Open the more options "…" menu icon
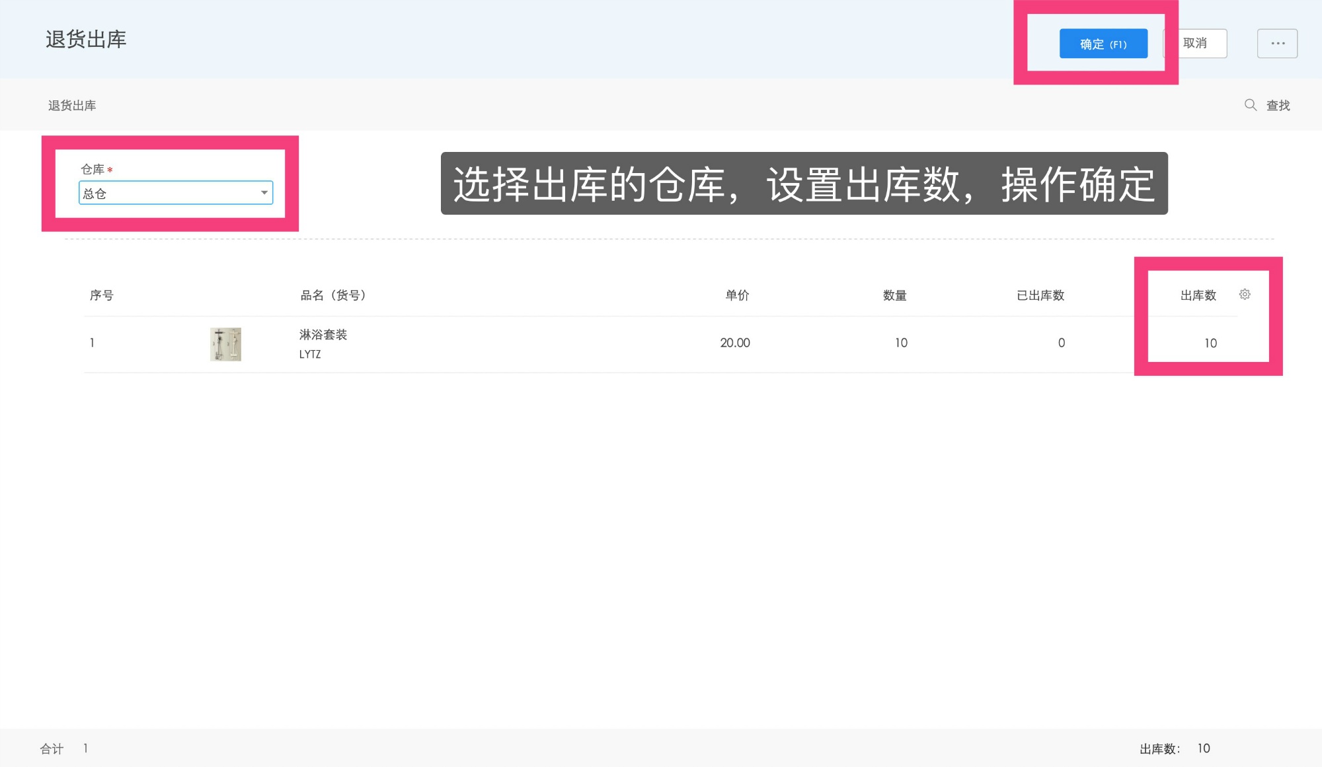This screenshot has width=1322, height=767. (x=1278, y=43)
